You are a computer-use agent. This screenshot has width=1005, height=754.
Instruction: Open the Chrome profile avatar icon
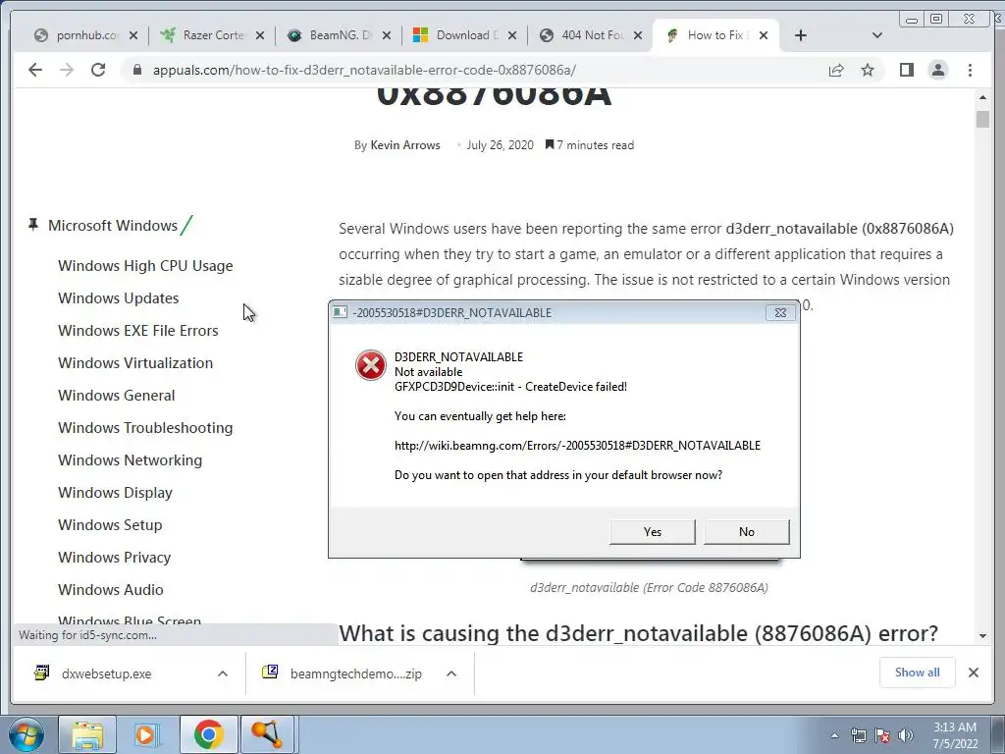[937, 70]
